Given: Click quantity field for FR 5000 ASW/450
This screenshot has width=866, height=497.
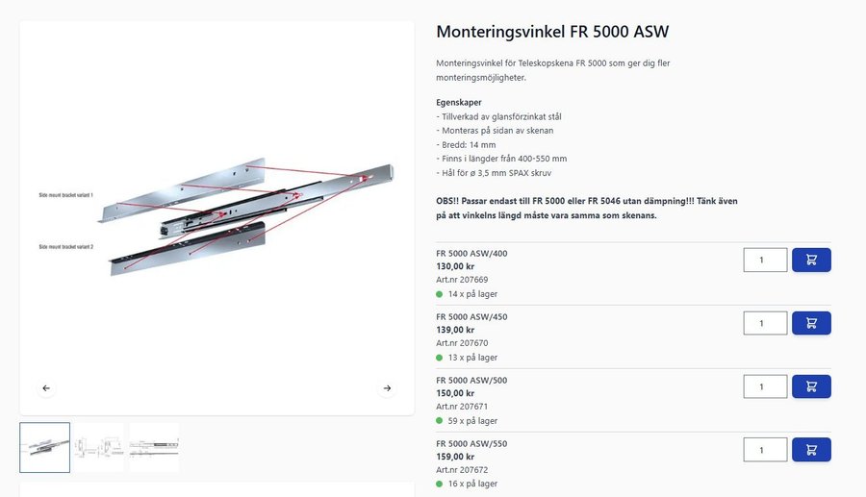Looking at the screenshot, I should 765,323.
